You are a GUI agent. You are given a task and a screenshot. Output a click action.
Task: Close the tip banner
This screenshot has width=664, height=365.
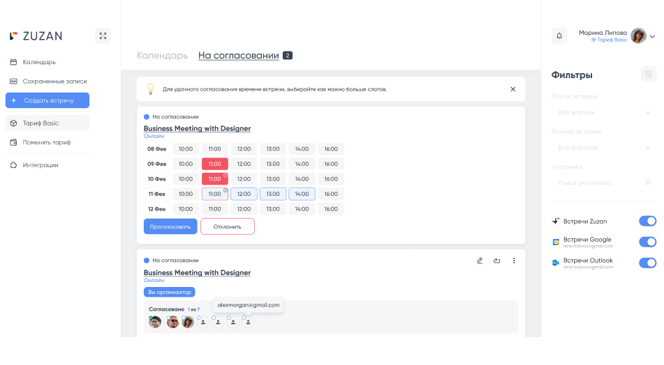click(512, 89)
